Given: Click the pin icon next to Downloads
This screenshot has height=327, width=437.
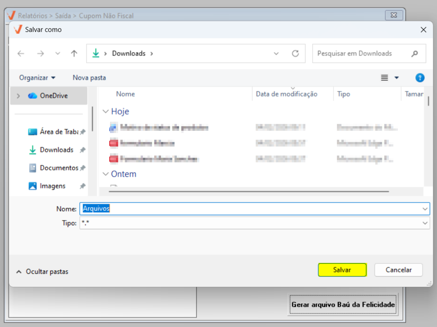Looking at the screenshot, I should pos(83,150).
